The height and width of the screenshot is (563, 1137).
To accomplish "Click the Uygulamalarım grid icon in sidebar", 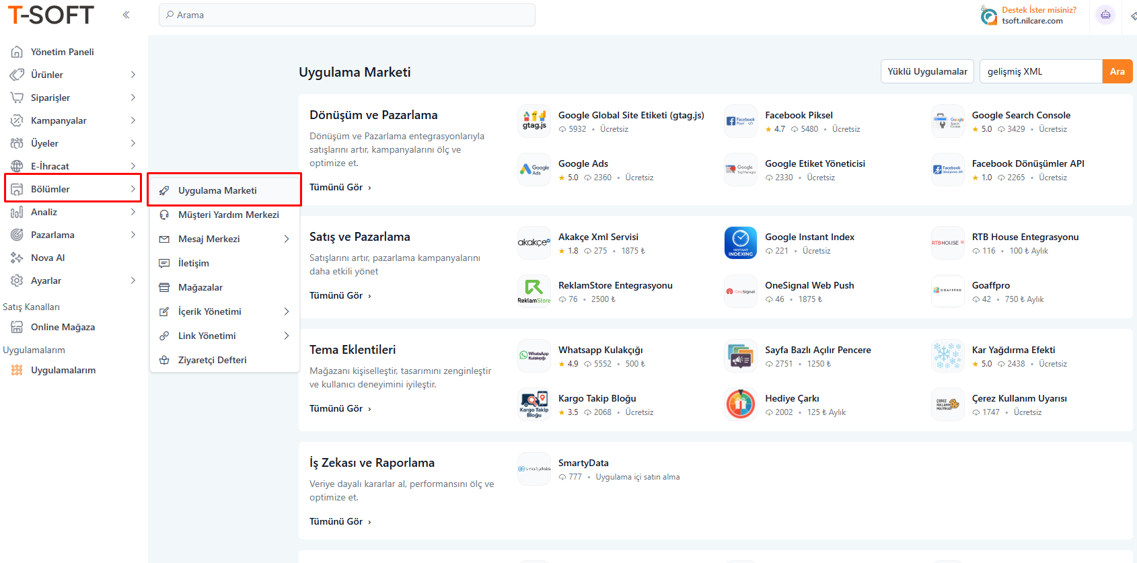I will click(x=17, y=370).
